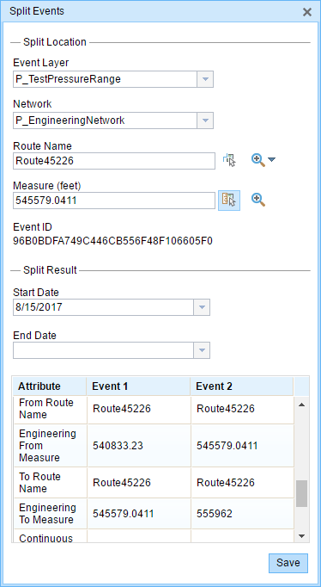The width and height of the screenshot is (321, 587).
Task: Click the Save button
Action: coord(288,563)
